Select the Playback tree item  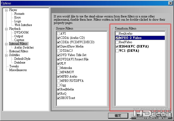point(15,29)
